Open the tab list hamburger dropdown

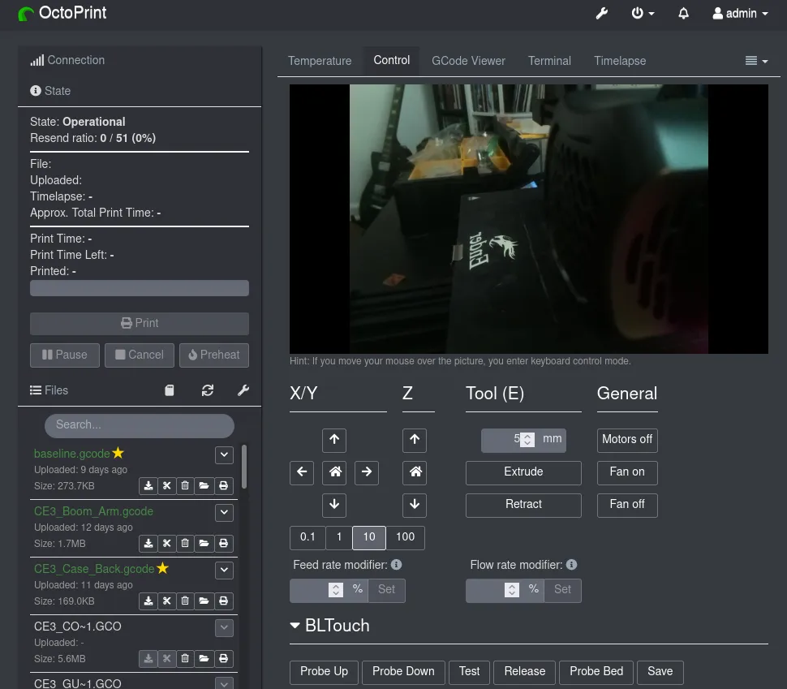tap(756, 61)
